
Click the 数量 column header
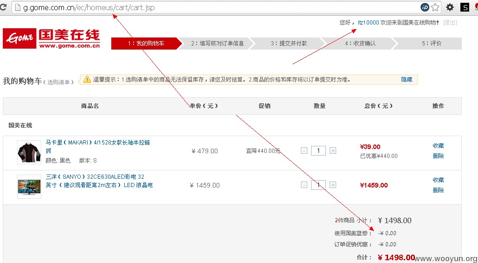319,106
